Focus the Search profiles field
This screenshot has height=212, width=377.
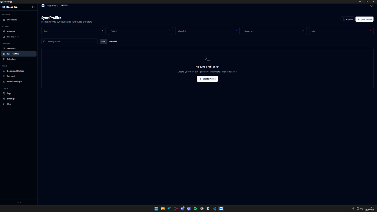(x=70, y=42)
